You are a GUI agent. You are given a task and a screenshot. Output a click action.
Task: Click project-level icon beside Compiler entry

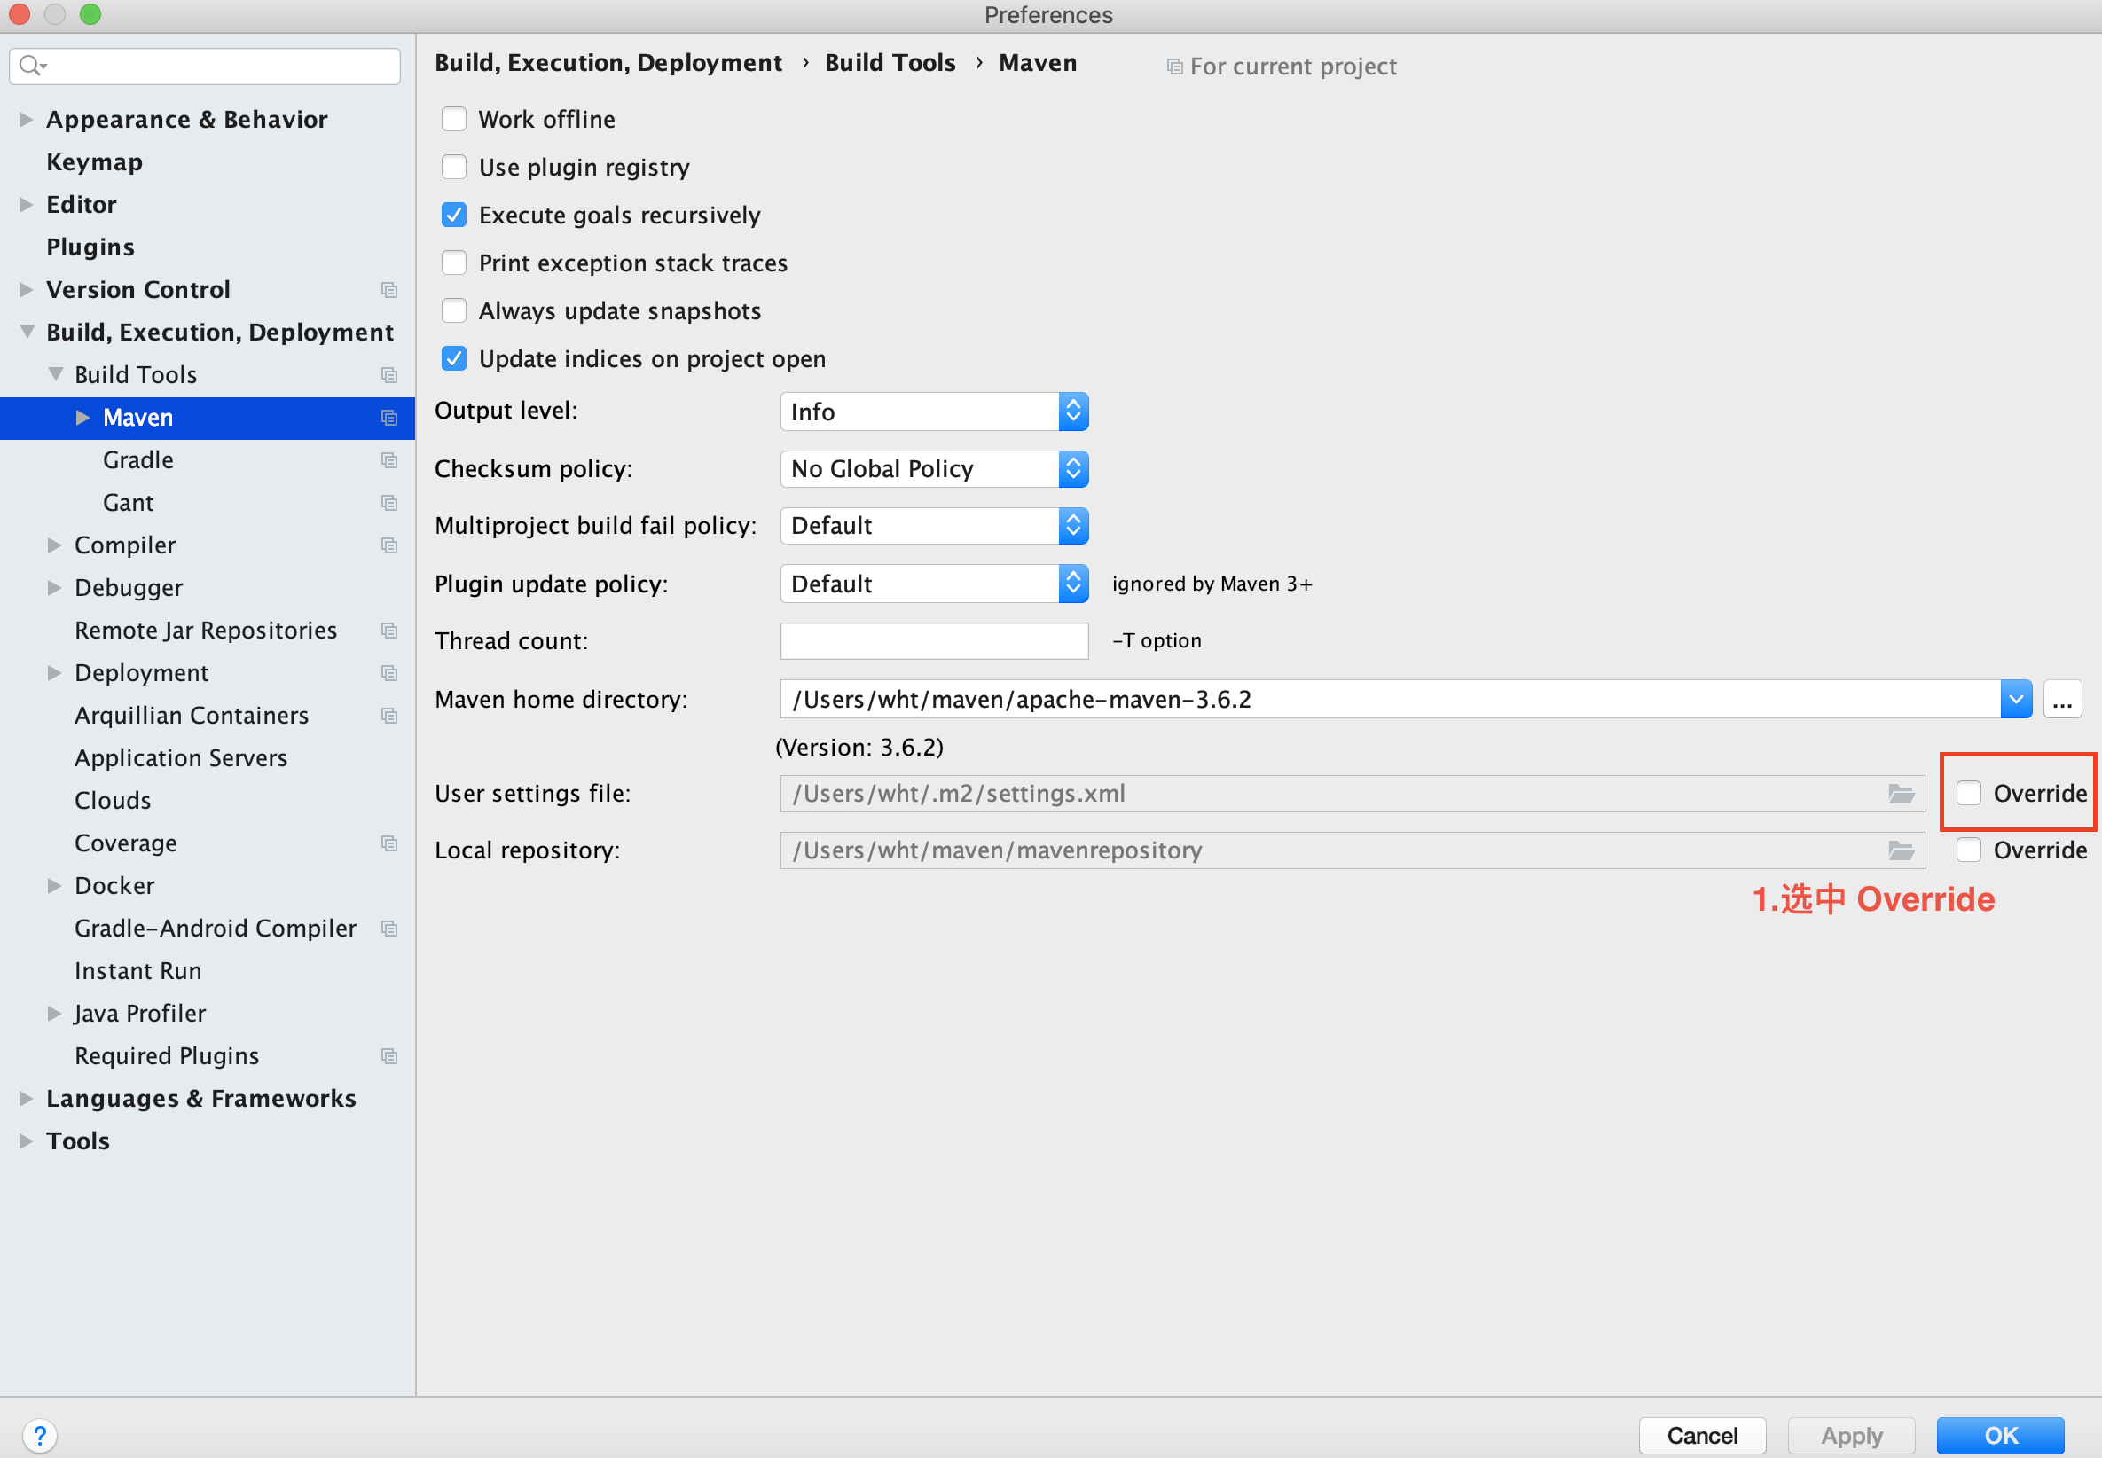coord(389,545)
